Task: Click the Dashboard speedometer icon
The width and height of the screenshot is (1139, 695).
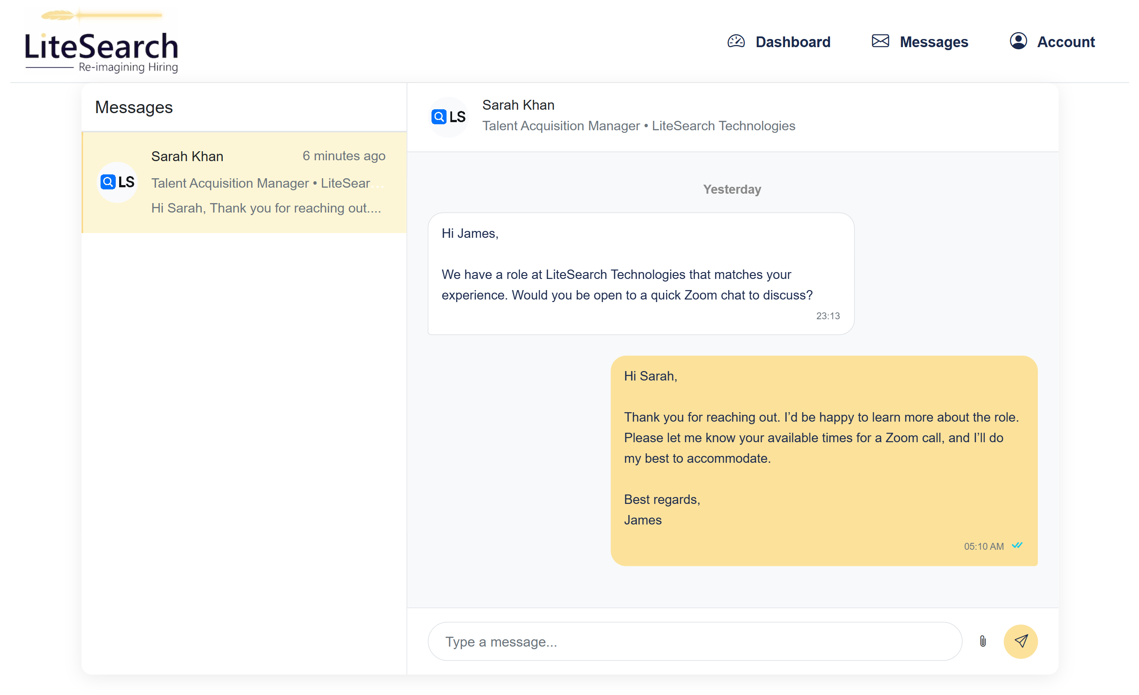Action: tap(735, 42)
